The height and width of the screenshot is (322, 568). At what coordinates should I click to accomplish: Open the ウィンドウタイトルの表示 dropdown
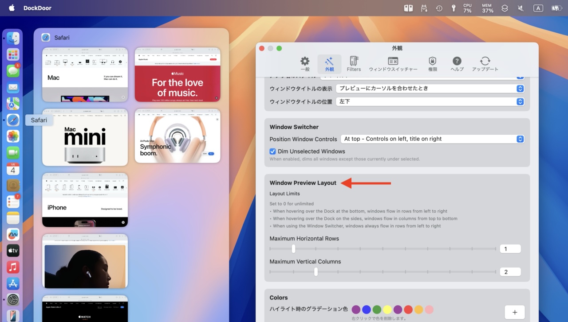(x=430, y=89)
